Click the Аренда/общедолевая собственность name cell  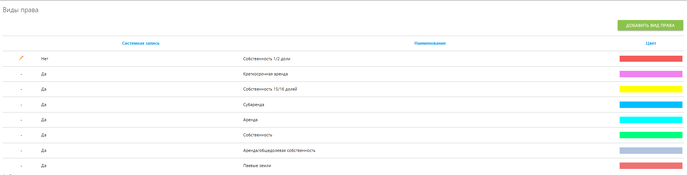coord(279,150)
